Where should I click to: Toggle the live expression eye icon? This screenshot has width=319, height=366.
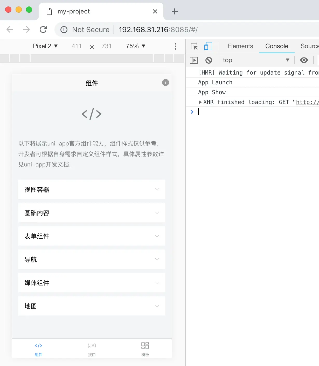tap(304, 60)
